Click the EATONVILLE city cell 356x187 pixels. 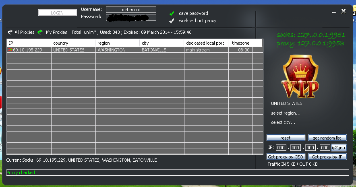coord(161,50)
